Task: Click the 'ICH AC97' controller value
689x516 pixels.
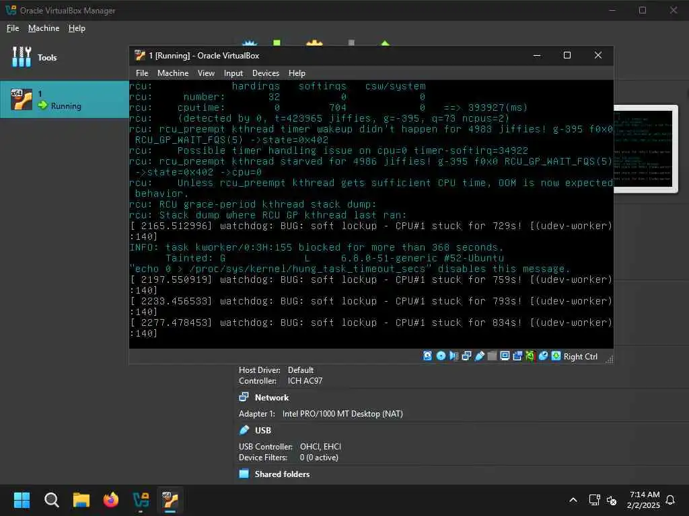Action: 305,381
